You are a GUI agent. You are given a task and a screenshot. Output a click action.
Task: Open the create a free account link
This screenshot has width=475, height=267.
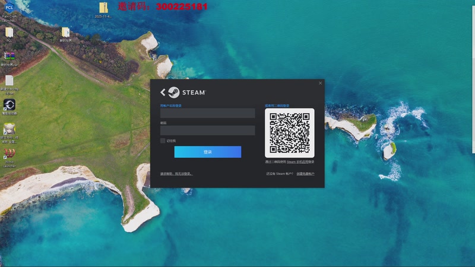pyautogui.click(x=305, y=174)
